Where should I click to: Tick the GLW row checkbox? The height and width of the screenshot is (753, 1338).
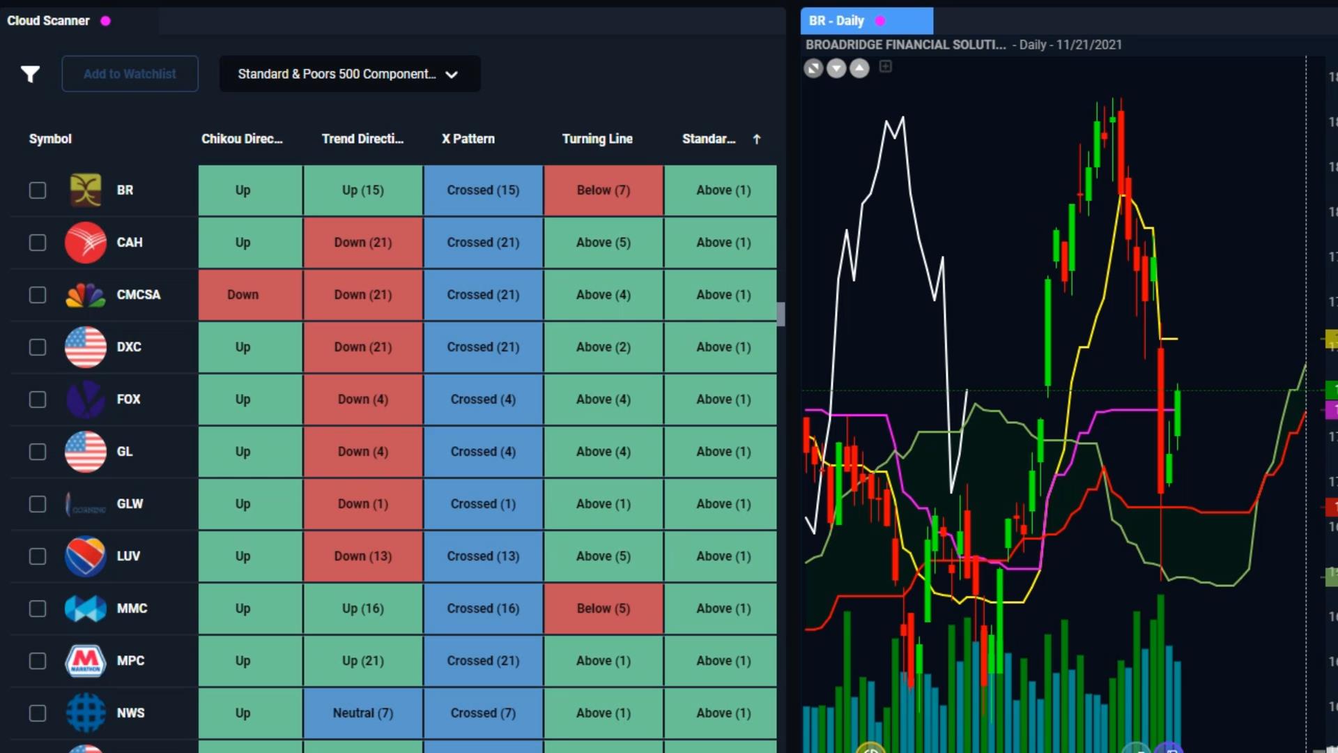(x=38, y=504)
